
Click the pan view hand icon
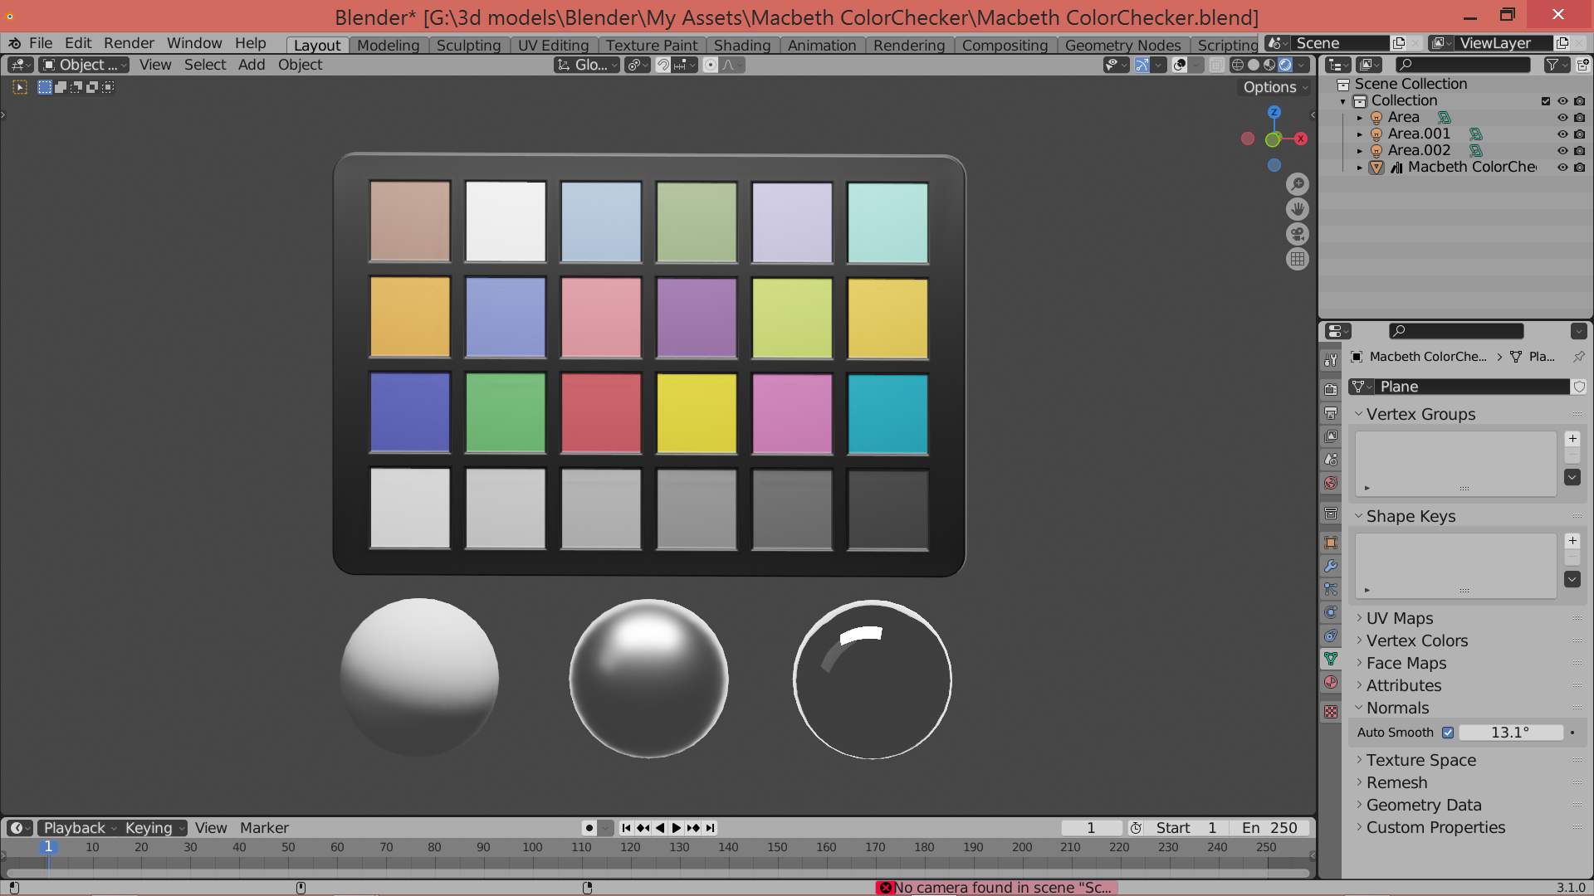[1297, 209]
